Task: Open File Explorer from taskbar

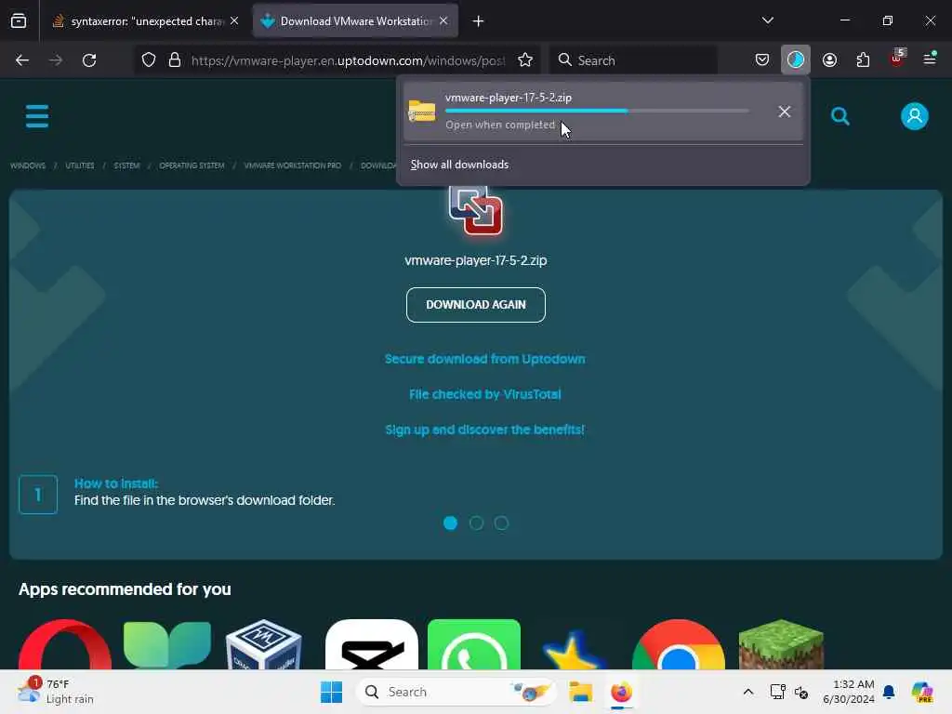Action: click(580, 692)
